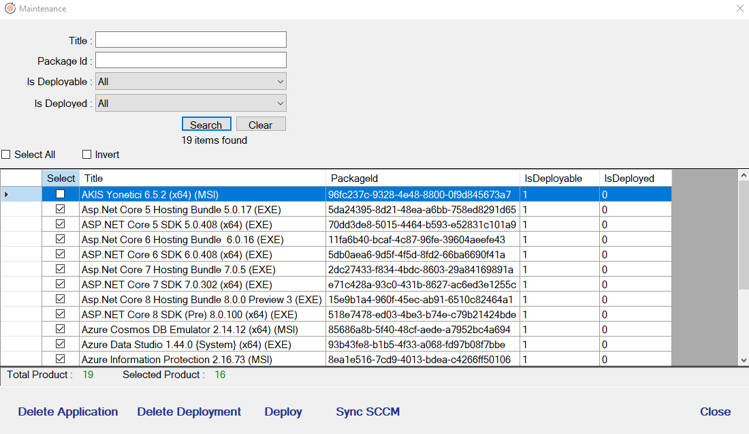Click the Clear button
This screenshot has width=749, height=434.
[261, 125]
